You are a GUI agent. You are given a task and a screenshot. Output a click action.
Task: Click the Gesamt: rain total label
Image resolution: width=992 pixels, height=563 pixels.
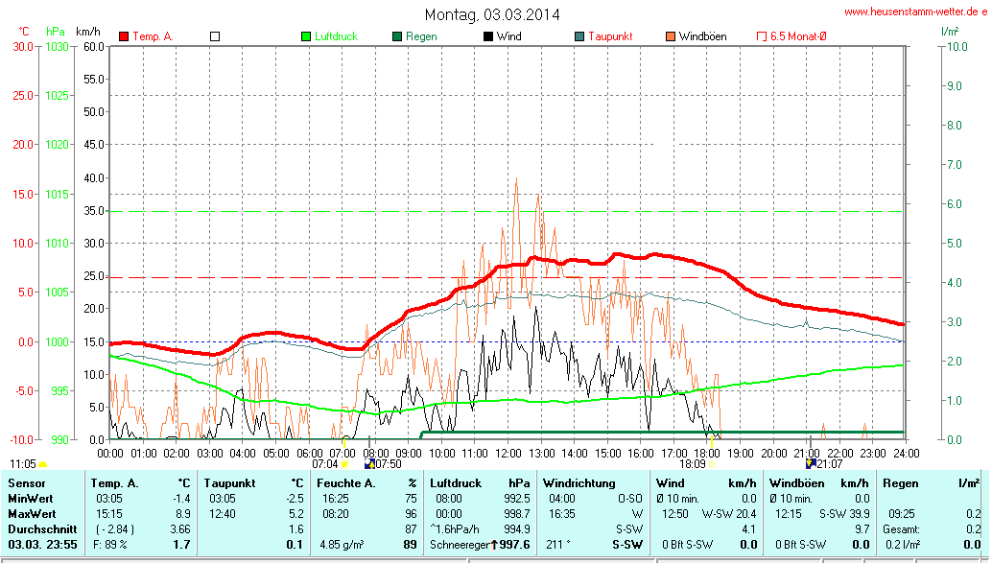click(x=902, y=528)
